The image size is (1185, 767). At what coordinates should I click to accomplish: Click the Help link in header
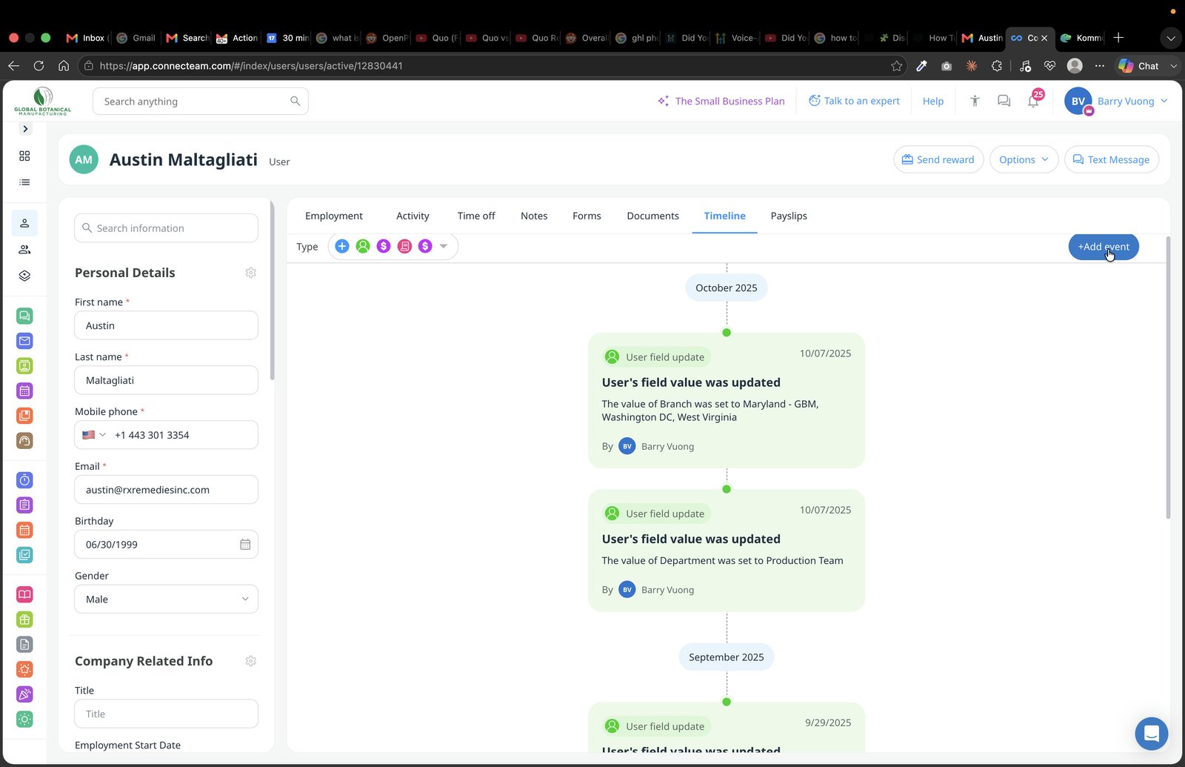point(933,101)
